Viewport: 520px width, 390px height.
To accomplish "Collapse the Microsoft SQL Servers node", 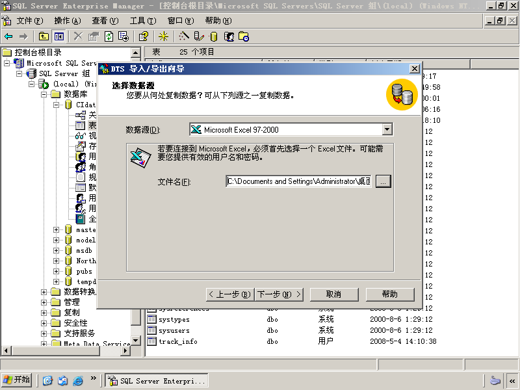I will tap(6, 63).
